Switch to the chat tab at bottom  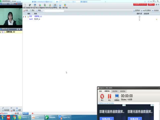tap(25, 113)
